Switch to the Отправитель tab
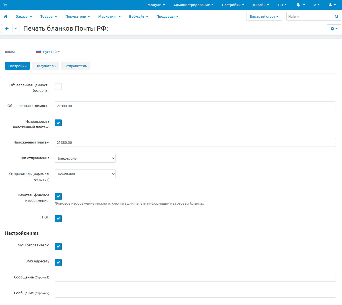Viewport: 342px width, 305px height. point(76,66)
